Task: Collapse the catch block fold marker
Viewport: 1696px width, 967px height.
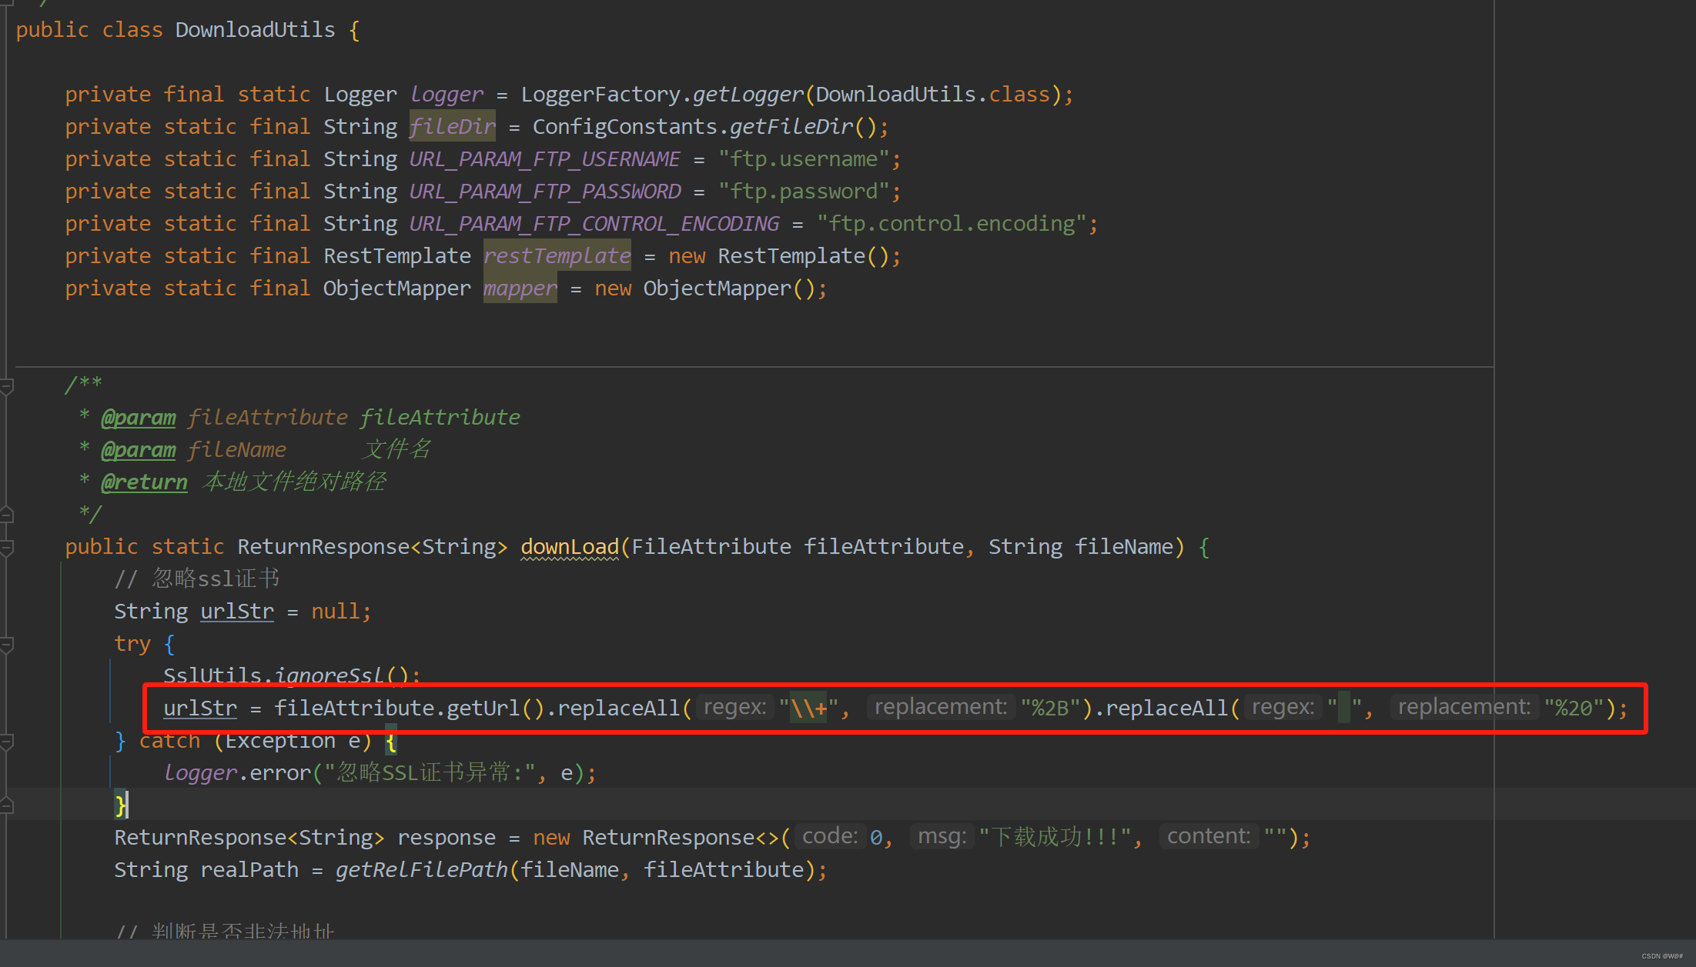Action: click(6, 742)
